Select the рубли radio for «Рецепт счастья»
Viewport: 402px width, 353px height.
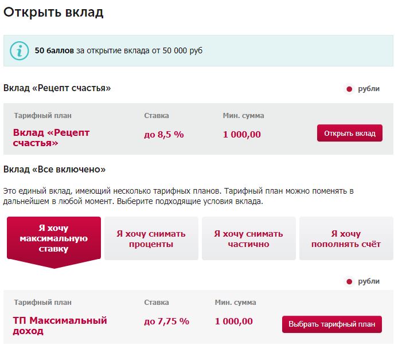[x=349, y=89]
